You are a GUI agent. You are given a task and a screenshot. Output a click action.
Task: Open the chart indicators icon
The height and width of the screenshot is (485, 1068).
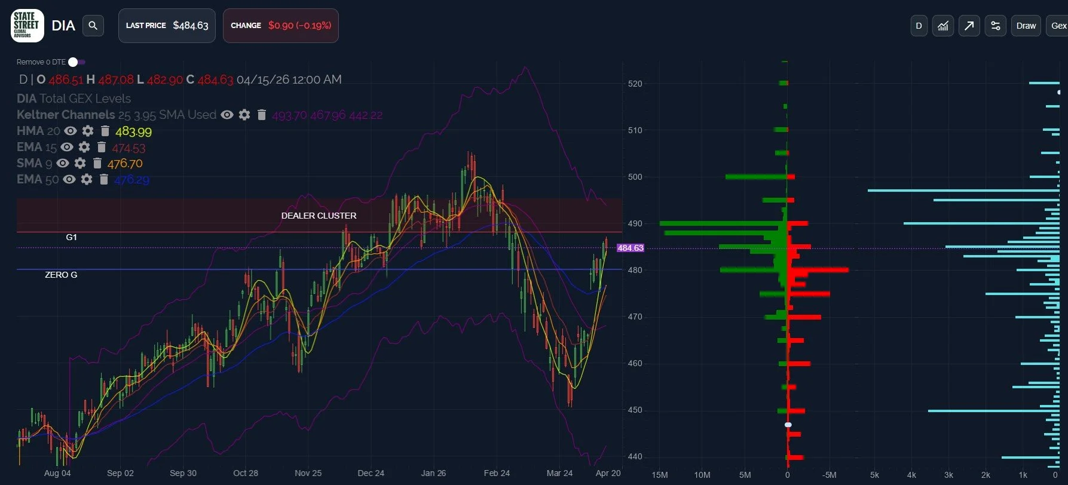(943, 26)
